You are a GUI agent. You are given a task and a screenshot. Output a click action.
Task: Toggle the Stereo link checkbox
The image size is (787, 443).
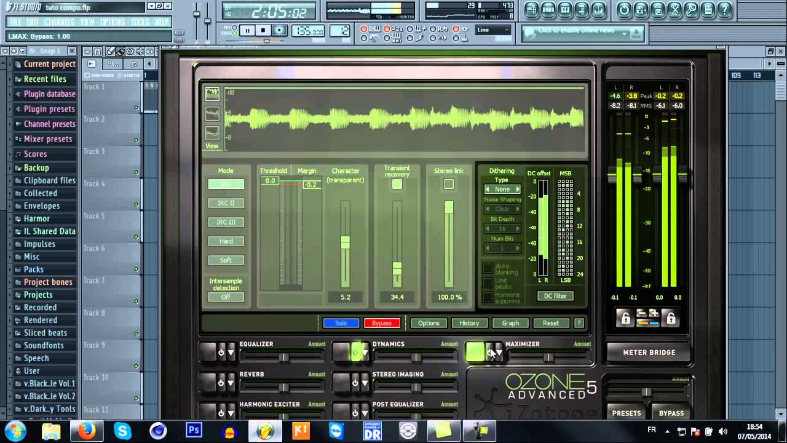tap(449, 184)
